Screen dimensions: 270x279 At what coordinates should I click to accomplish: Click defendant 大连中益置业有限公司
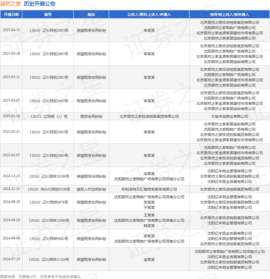coord(229,116)
